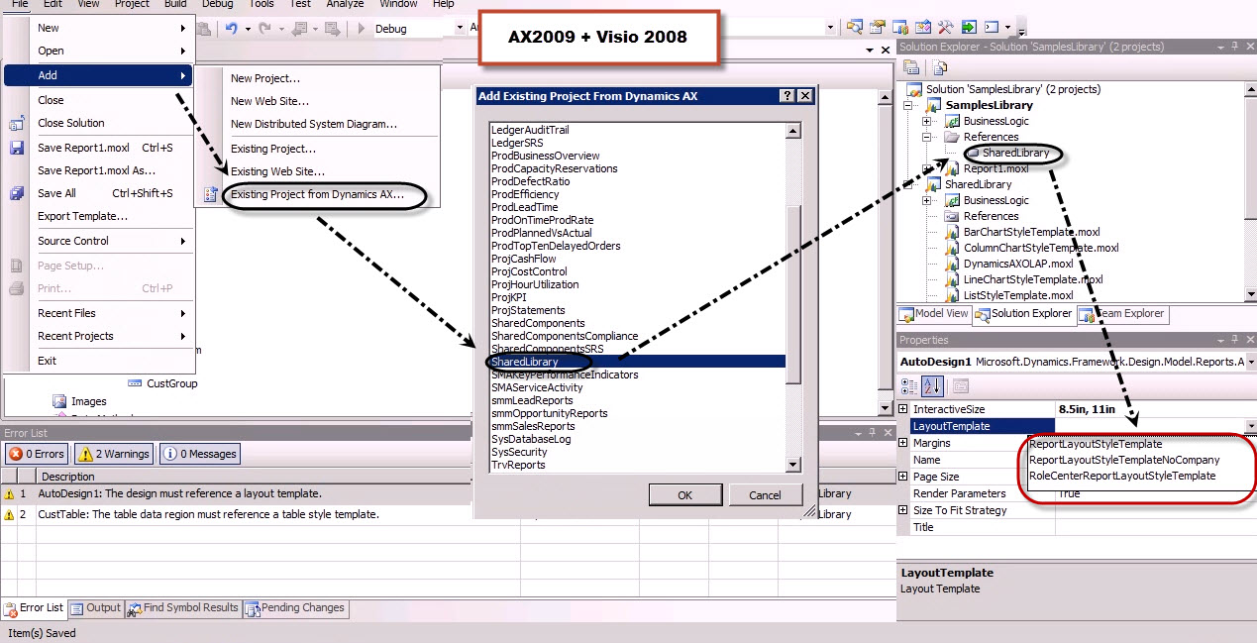1257x643 pixels.
Task: Open the Command Window icon's dropdown arrow
Action: pyautogui.click(x=1007, y=27)
